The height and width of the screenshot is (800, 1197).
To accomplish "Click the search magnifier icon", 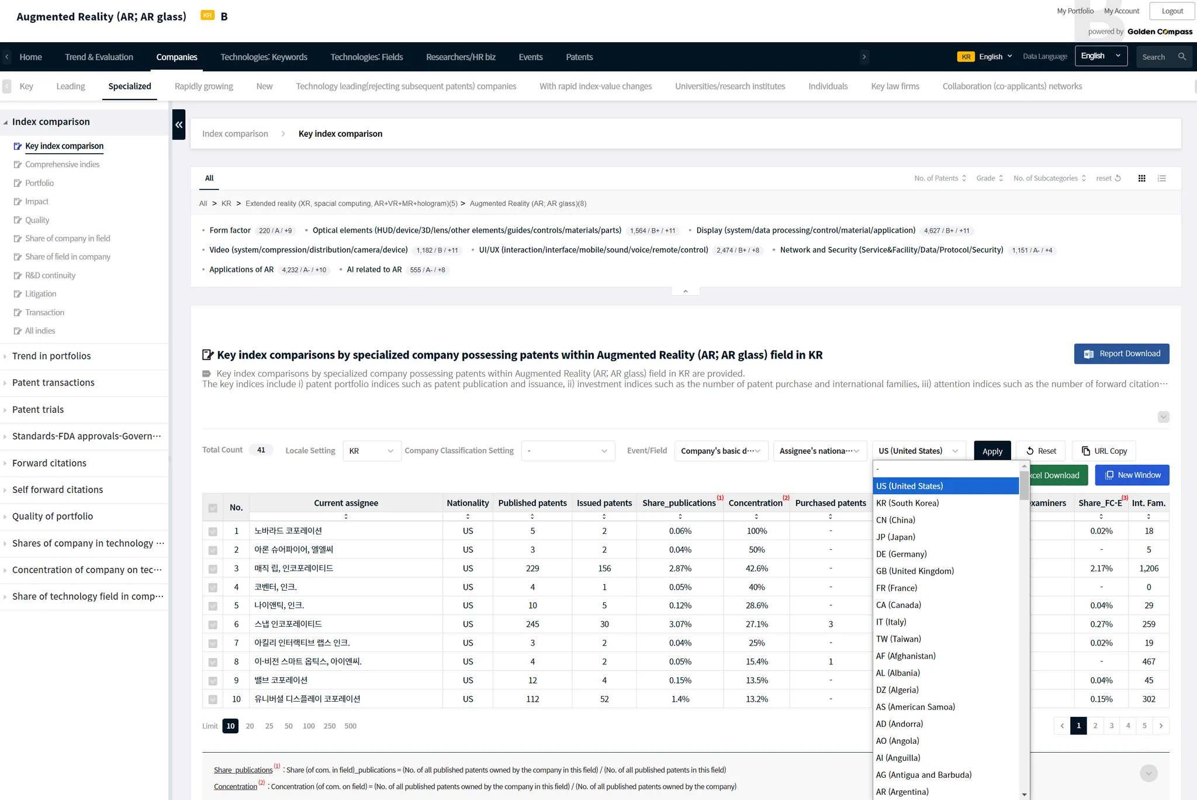I will [x=1182, y=57].
